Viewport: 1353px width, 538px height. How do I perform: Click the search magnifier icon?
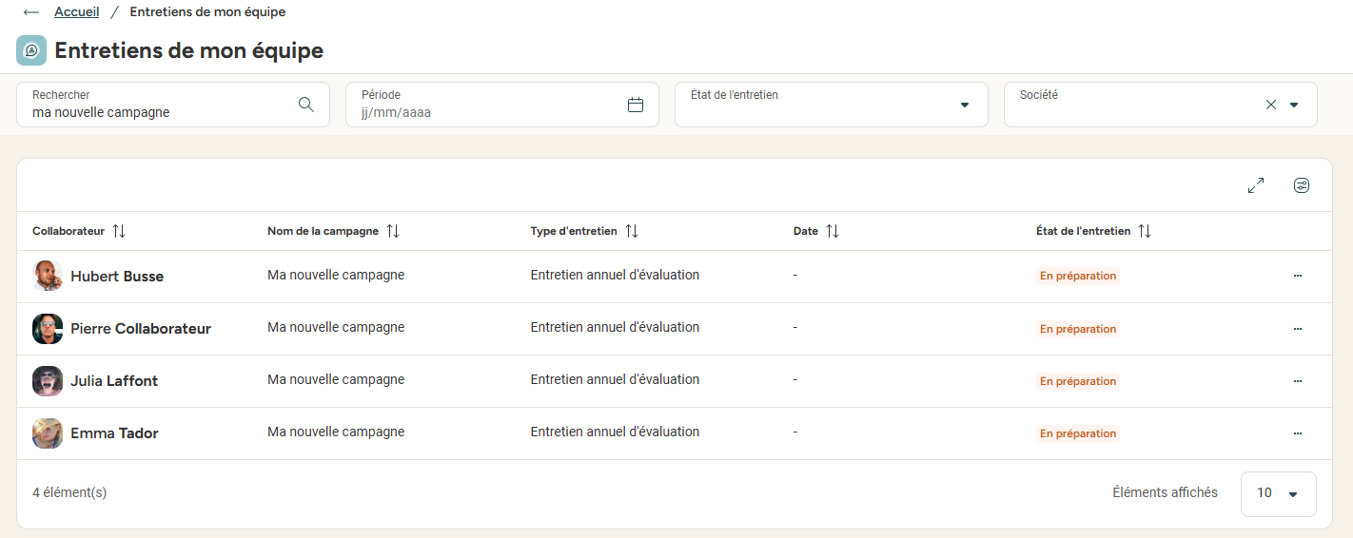[x=306, y=105]
